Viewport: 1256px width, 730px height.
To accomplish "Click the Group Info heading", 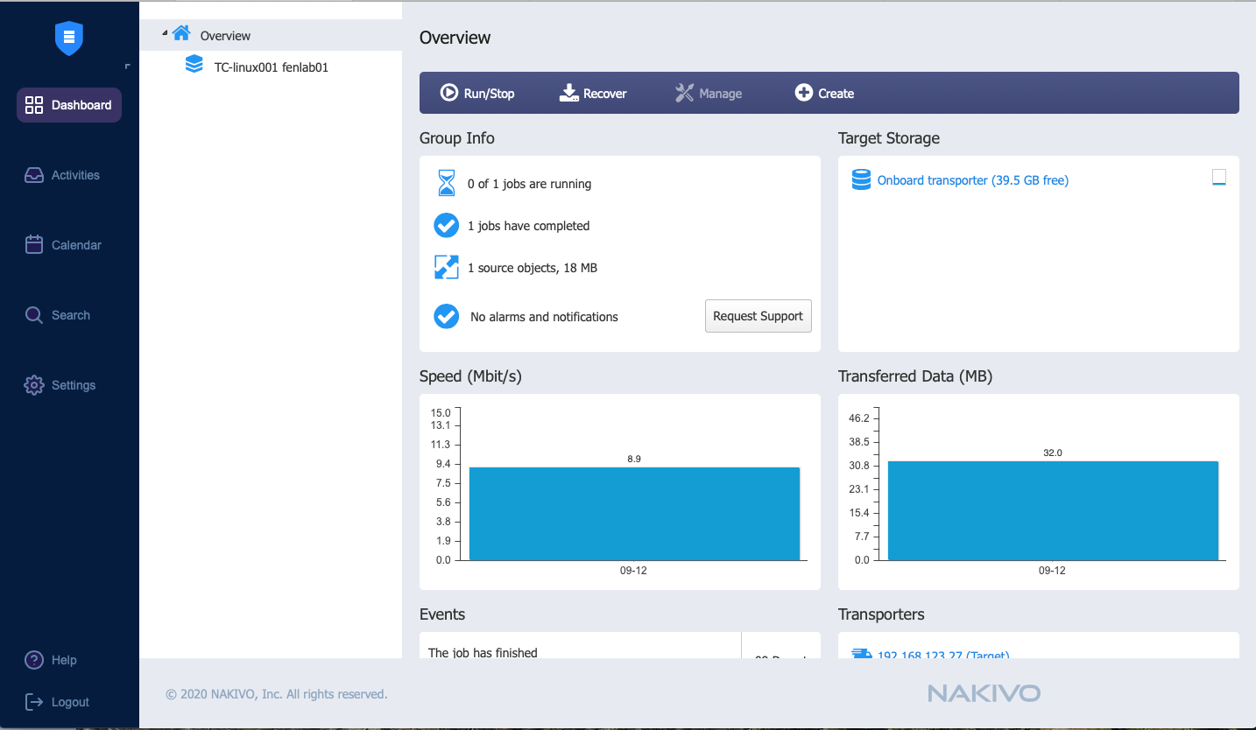I will click(x=457, y=138).
